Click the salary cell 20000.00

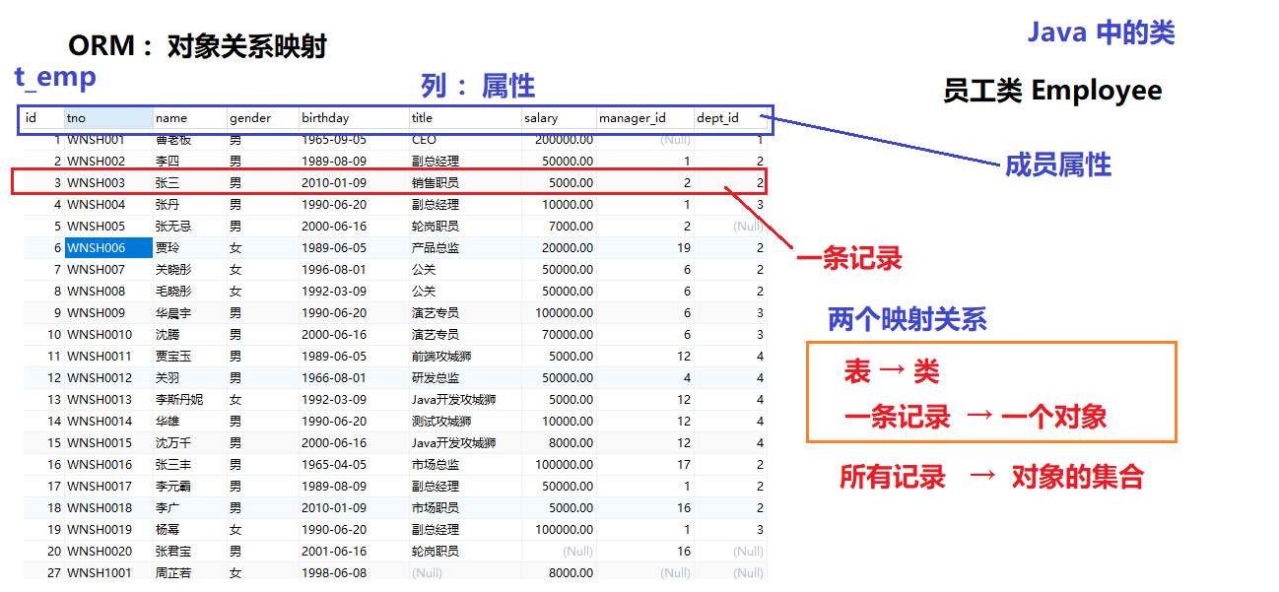[559, 247]
